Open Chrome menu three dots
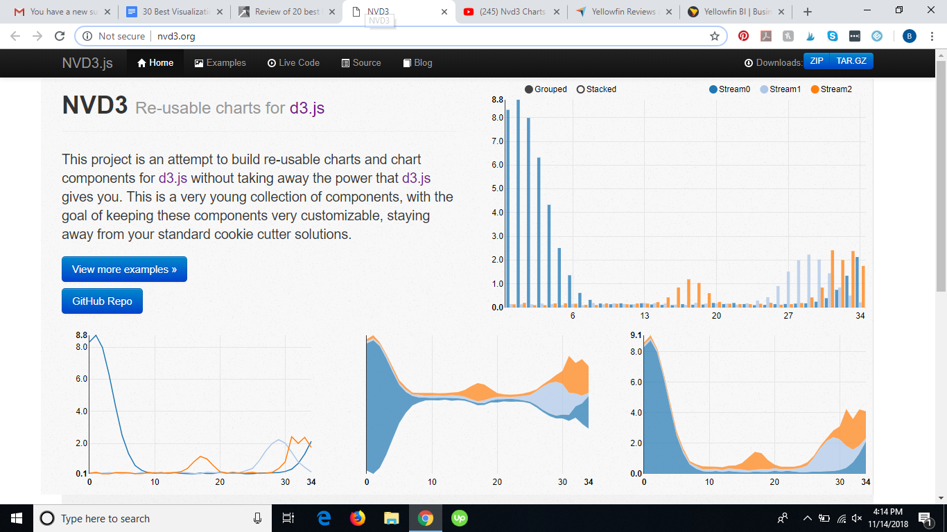The image size is (947, 532). [932, 36]
